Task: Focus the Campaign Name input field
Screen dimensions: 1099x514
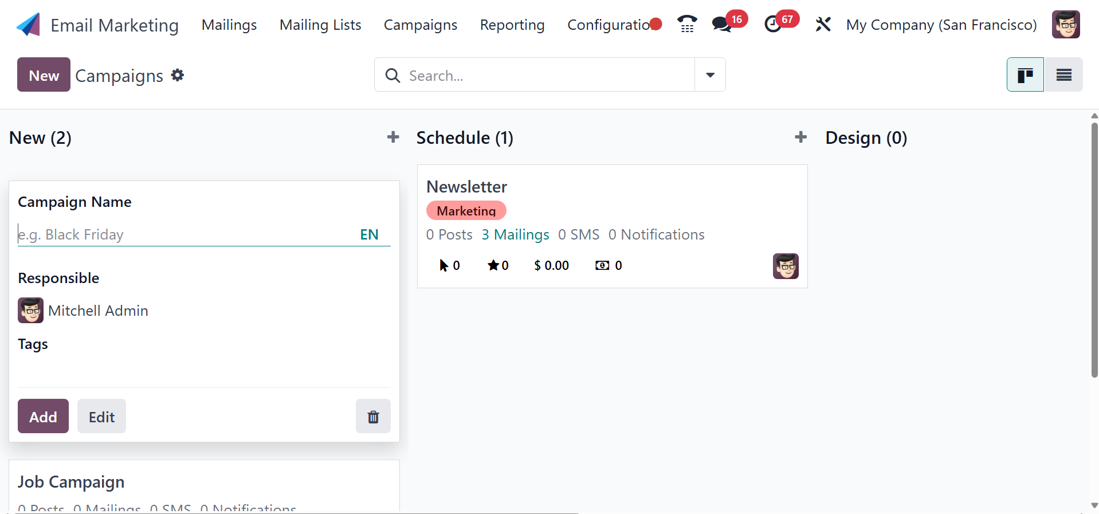Action: tap(183, 234)
